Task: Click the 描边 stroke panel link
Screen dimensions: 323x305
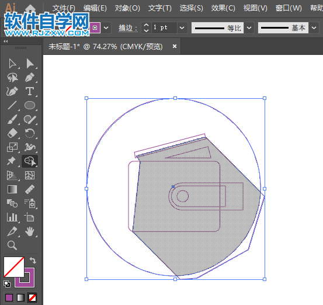Action: tap(128, 28)
